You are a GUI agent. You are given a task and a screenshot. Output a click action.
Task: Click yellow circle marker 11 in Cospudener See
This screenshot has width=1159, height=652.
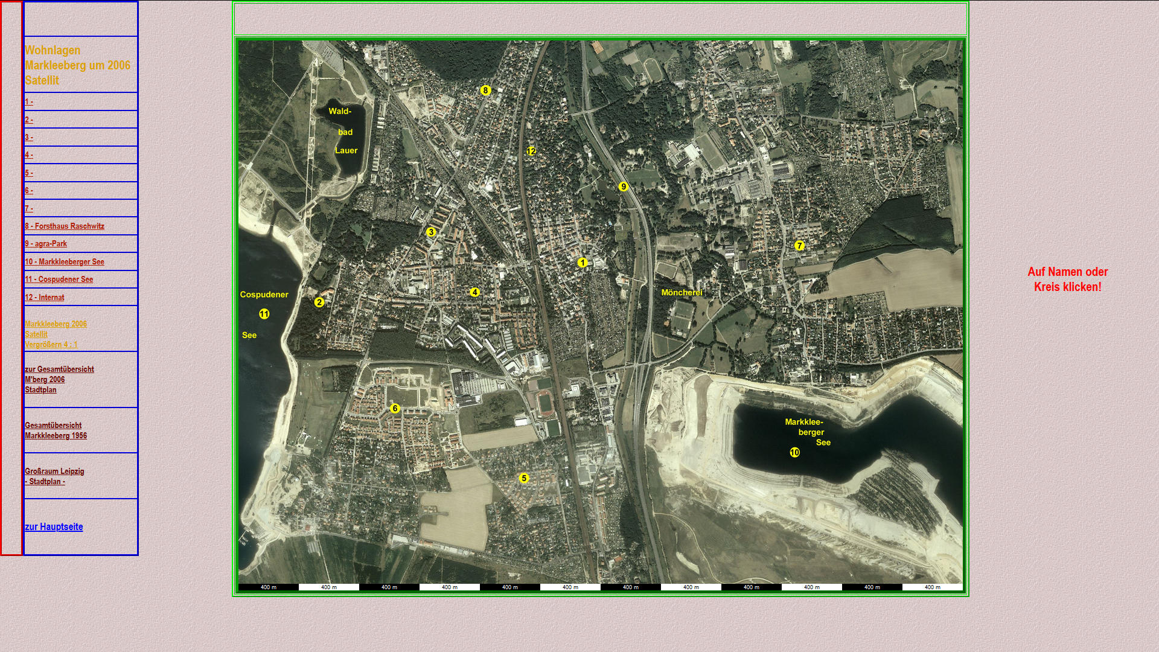click(264, 314)
